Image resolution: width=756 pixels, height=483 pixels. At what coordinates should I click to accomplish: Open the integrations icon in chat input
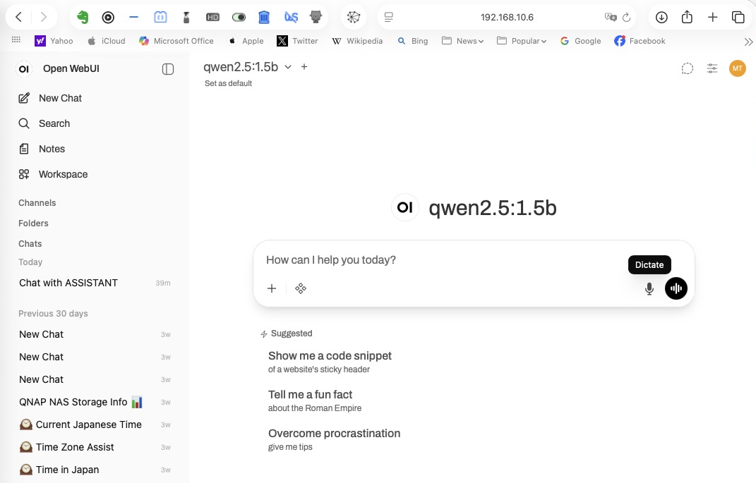pos(301,288)
